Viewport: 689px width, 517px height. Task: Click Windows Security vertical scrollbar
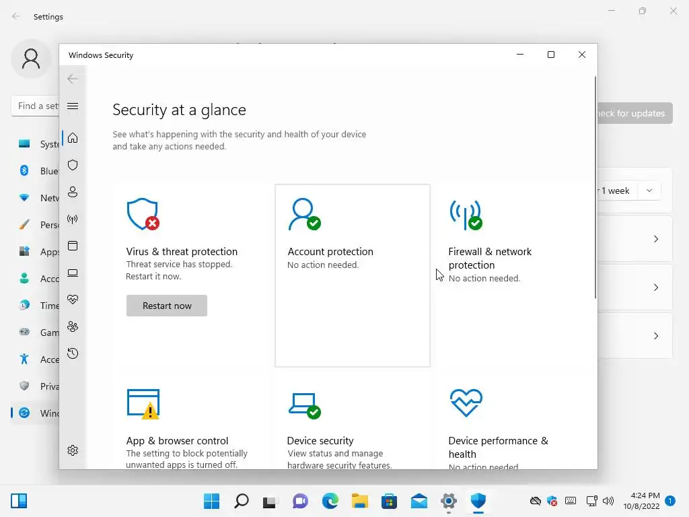[595, 187]
